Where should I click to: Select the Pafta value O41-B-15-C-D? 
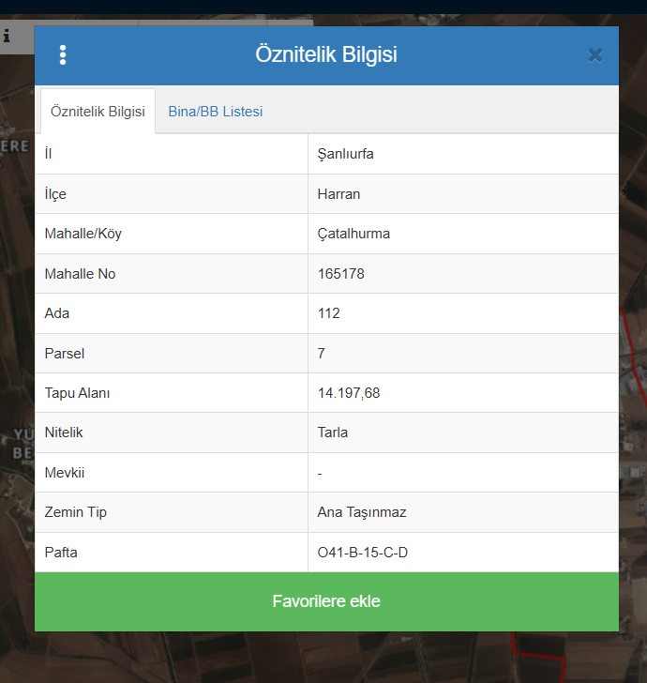363,553
